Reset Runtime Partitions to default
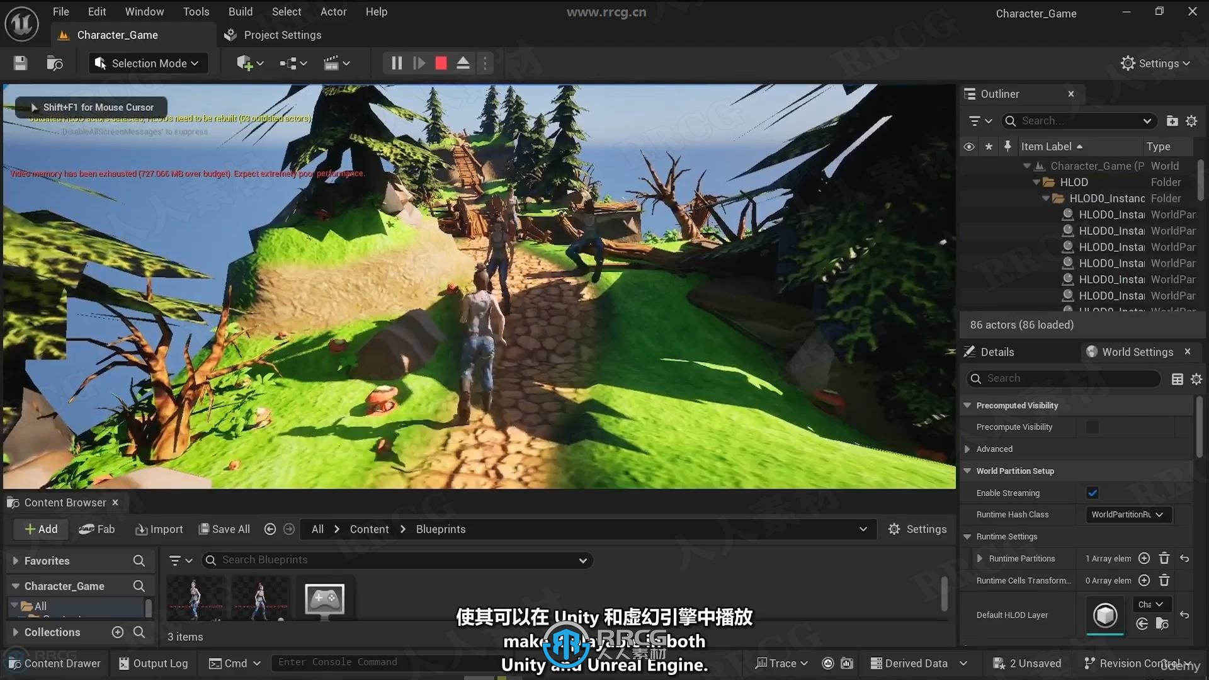 coord(1184,558)
